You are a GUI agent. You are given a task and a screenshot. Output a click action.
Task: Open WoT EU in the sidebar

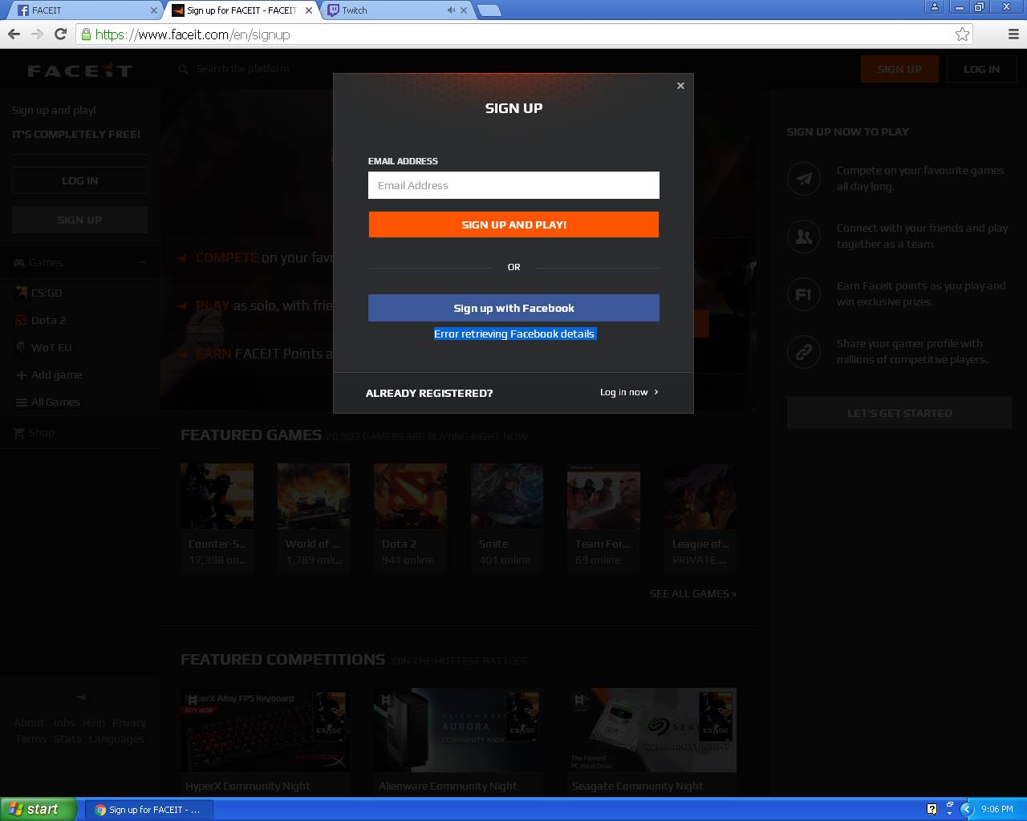(x=51, y=347)
